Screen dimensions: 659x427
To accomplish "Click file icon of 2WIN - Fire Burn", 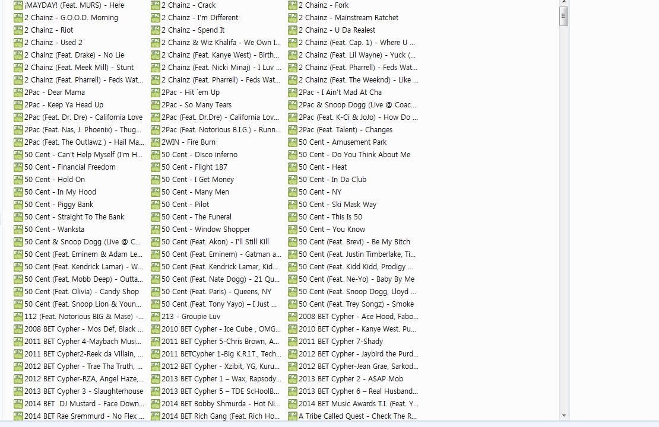I will point(155,142).
